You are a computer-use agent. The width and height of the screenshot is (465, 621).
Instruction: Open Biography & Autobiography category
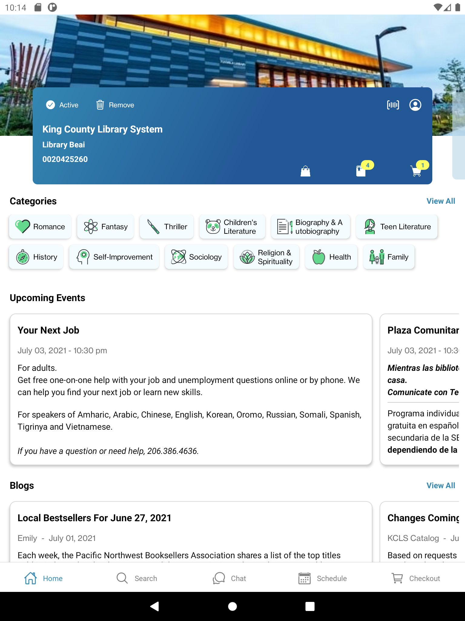(x=311, y=227)
